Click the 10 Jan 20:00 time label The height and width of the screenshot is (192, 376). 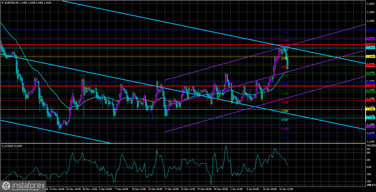coord(270,189)
